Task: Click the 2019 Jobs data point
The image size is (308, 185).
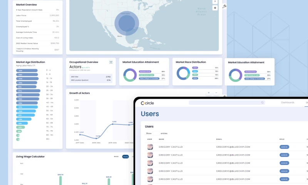Action: 112,124
